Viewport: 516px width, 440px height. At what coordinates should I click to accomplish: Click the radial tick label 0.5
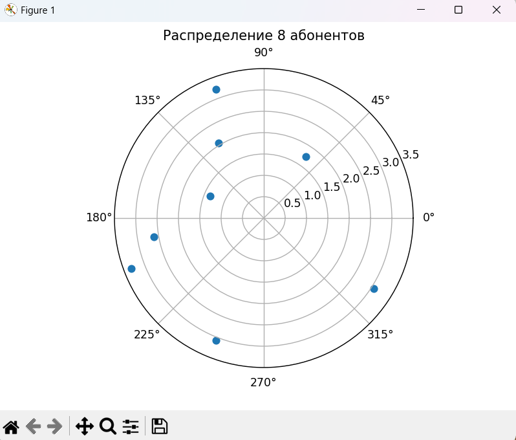pos(292,203)
